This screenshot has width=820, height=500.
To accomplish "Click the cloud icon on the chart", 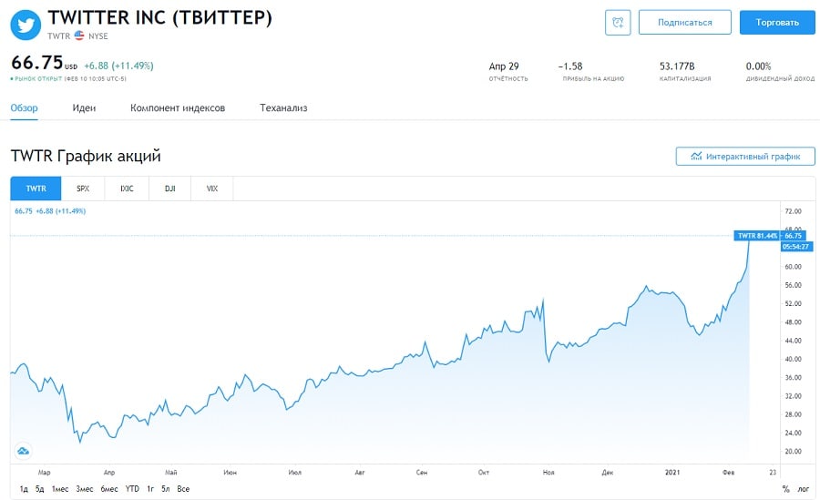I will click(x=23, y=450).
